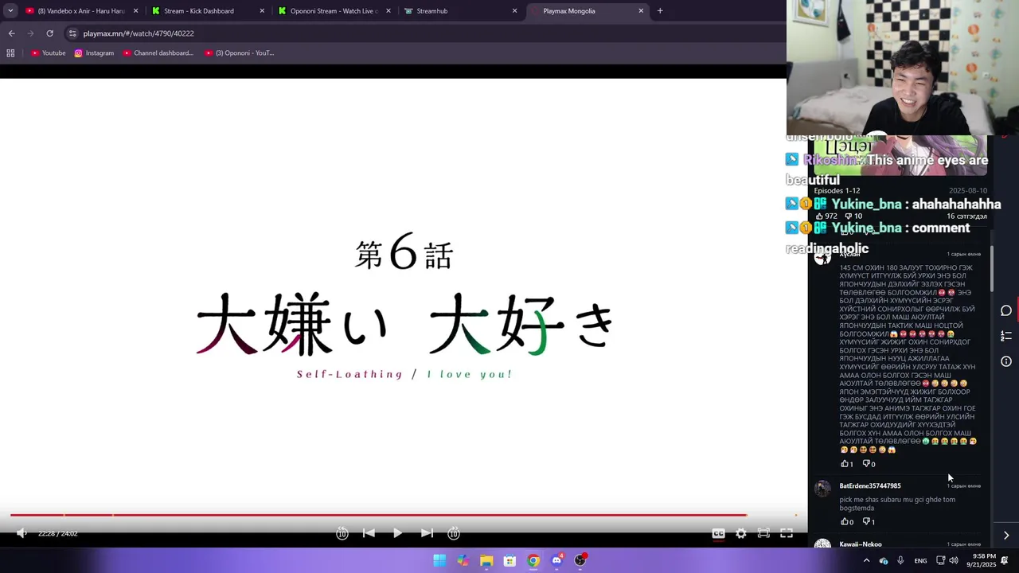
Task: Enter fullscreen mode
Action: coord(786,533)
